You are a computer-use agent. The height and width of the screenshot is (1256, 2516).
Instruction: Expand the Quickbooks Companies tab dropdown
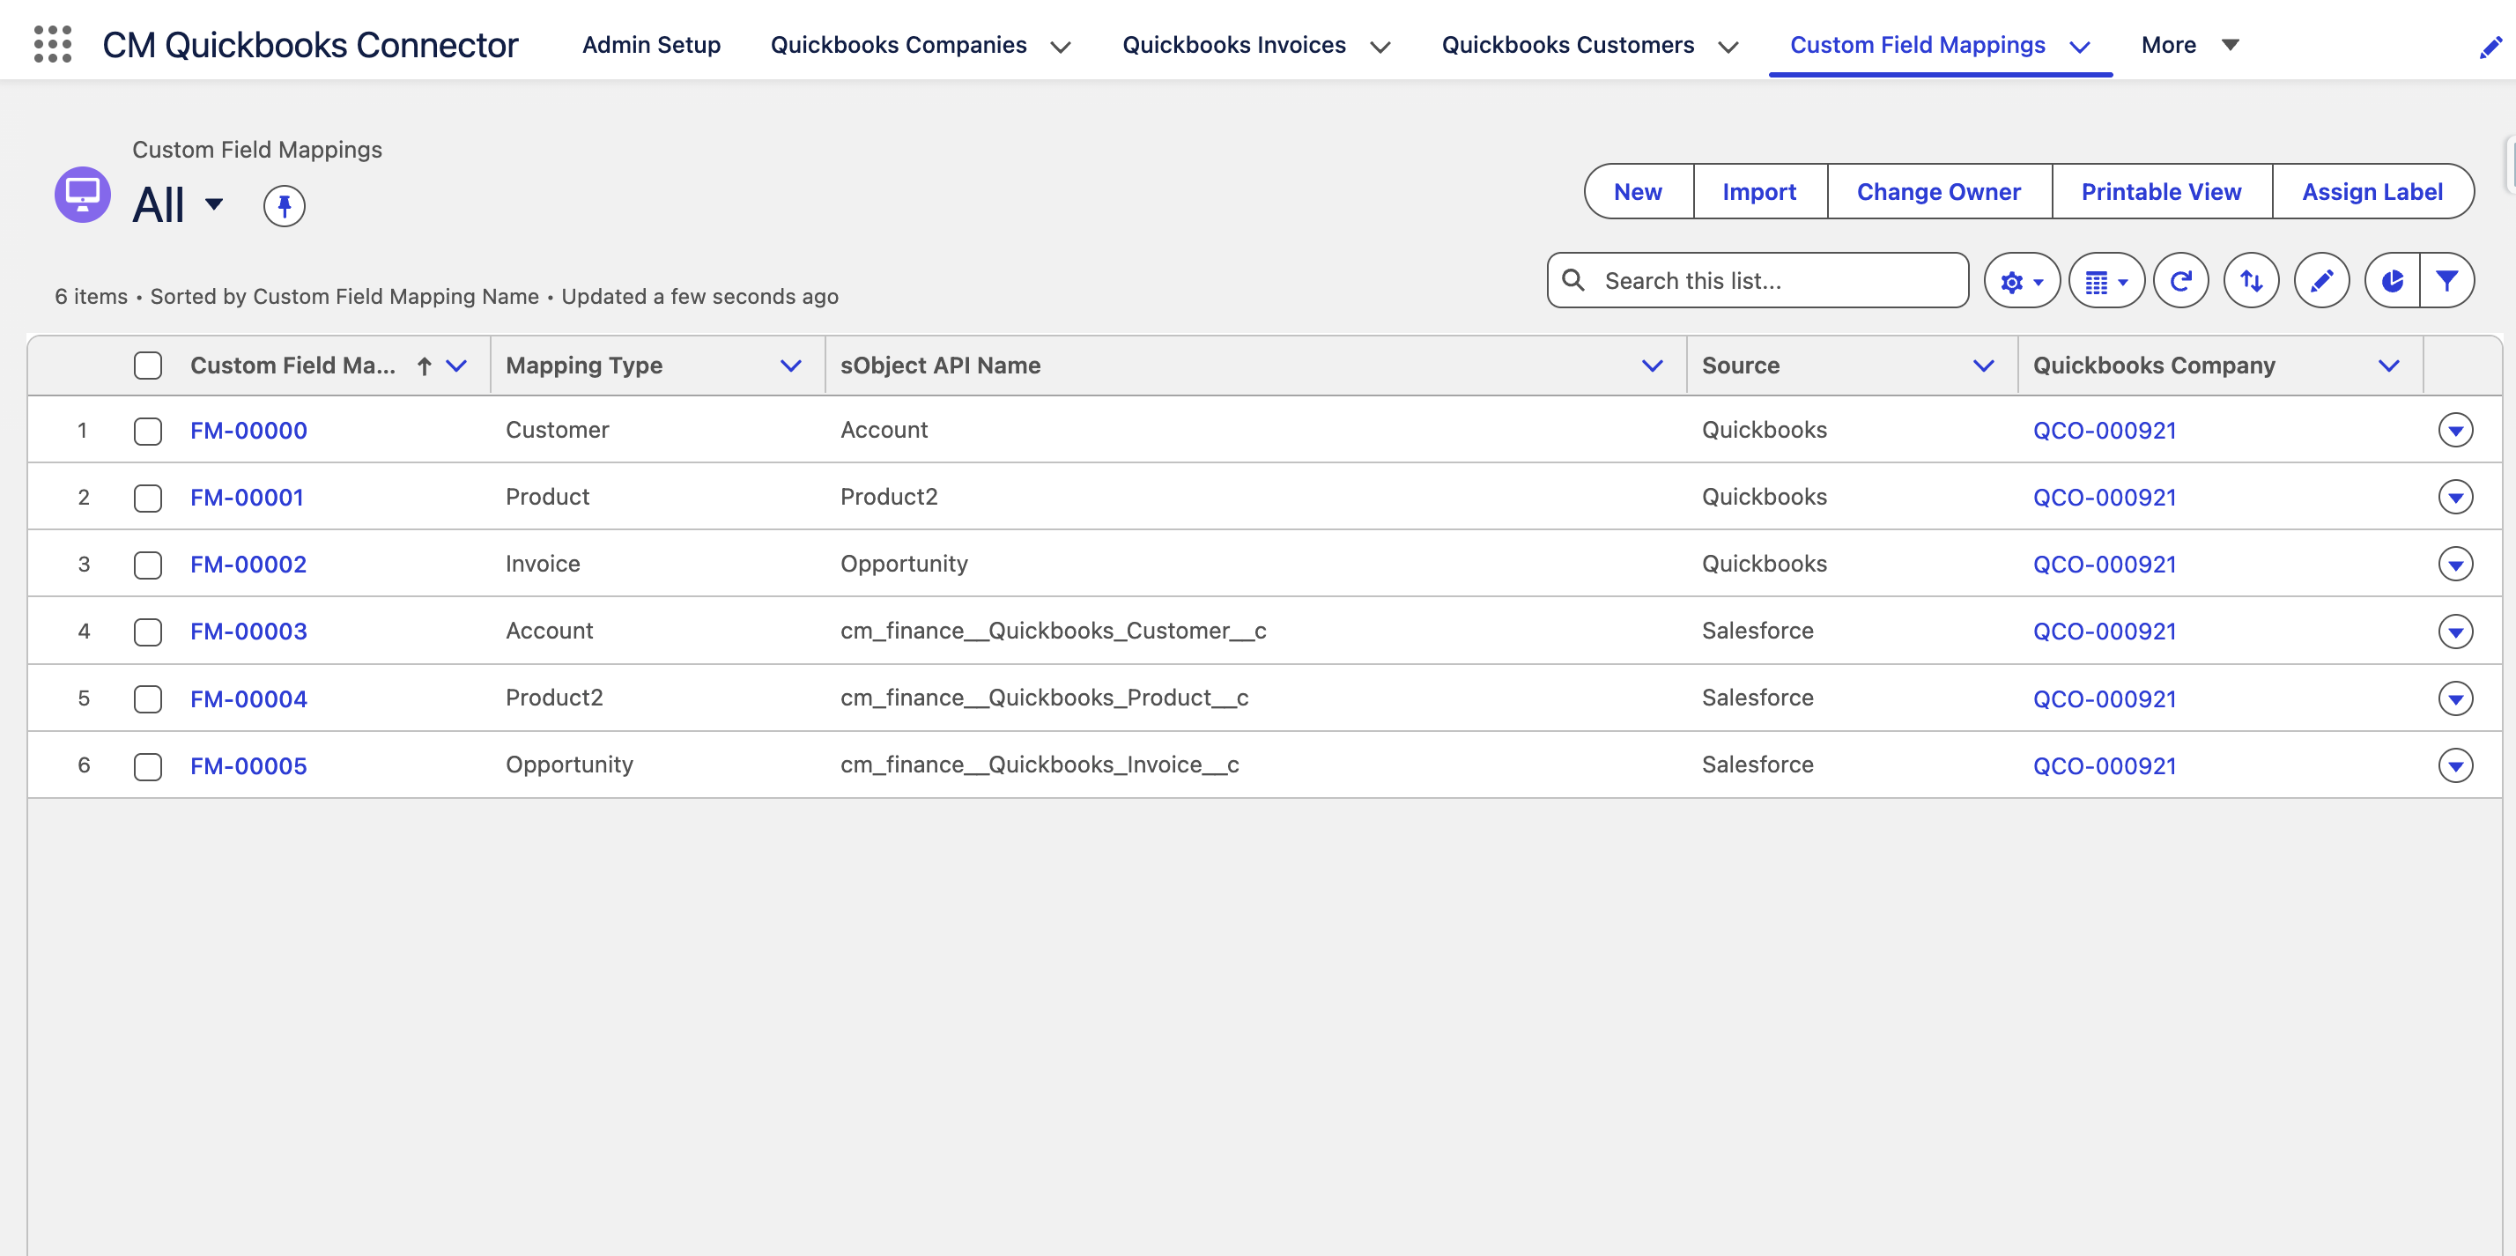click(x=1060, y=47)
